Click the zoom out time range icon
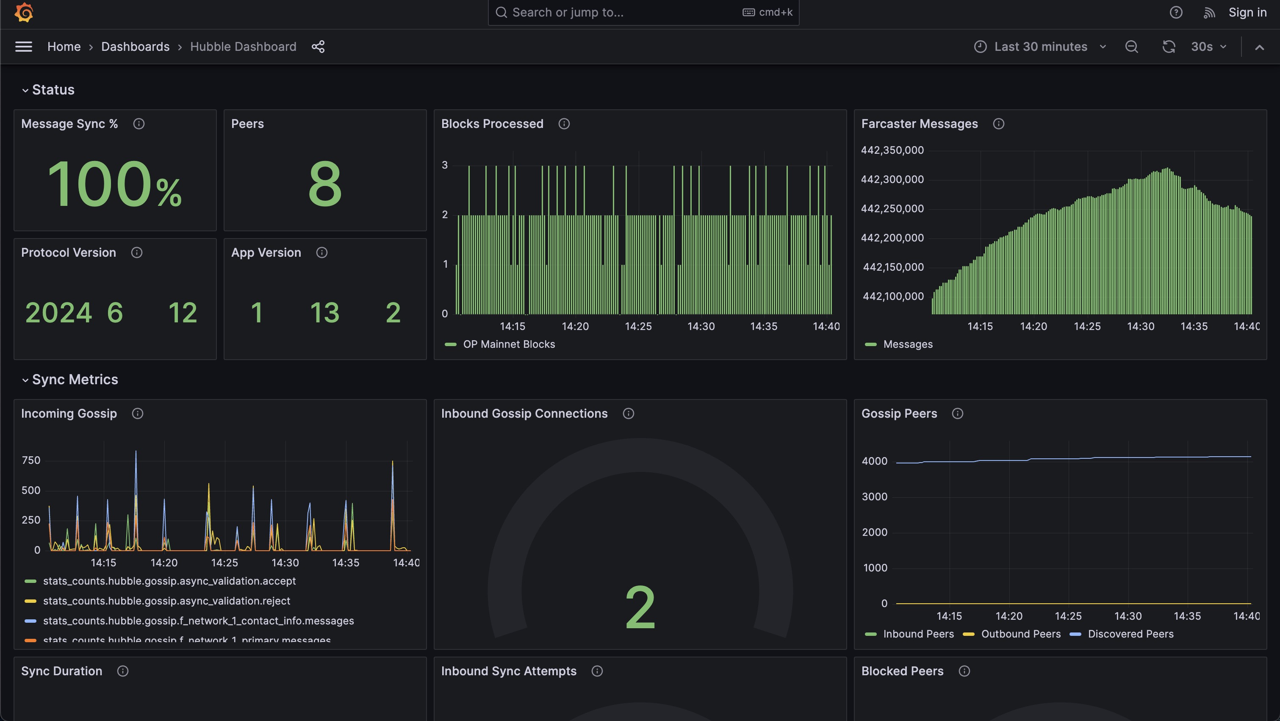This screenshot has height=721, width=1280. tap(1131, 47)
